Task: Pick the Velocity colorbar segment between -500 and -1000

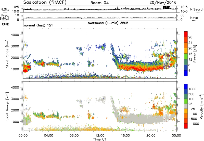Action: (x=186, y=121)
